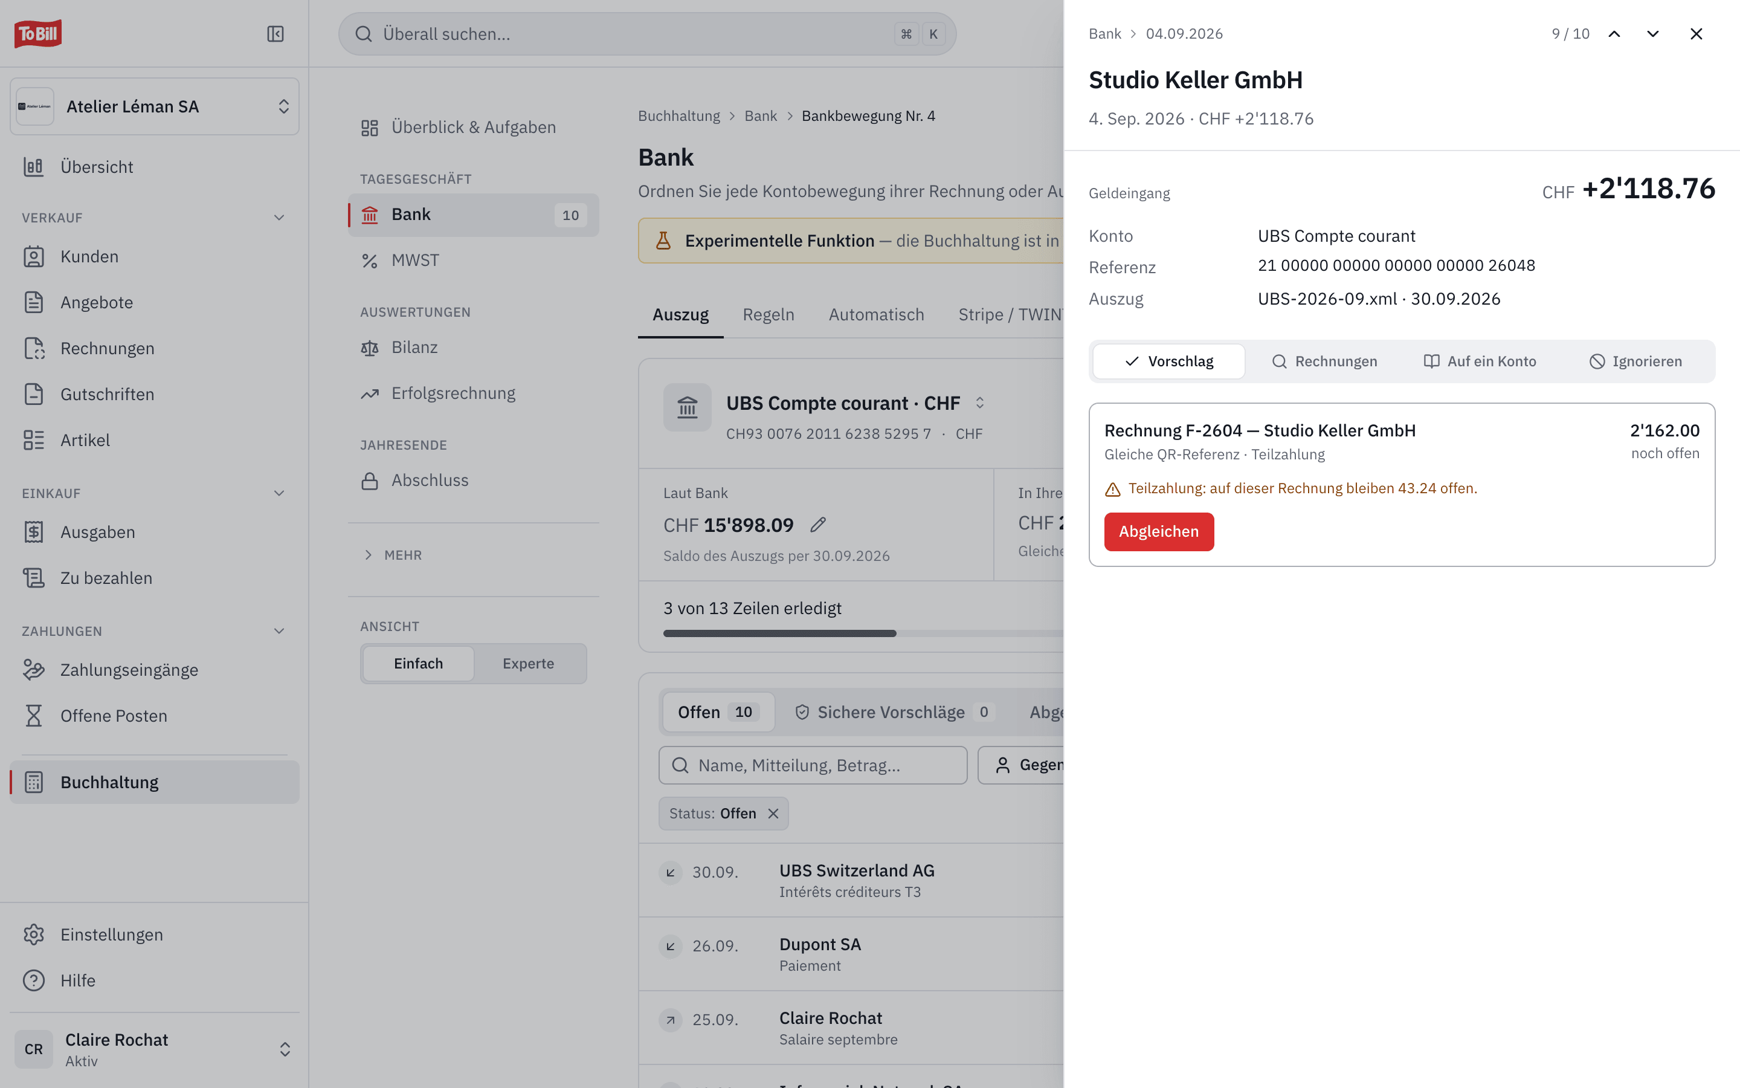Collapse the sidebar with the panel icon
Screen dimensions: 1740x1088
coord(275,34)
